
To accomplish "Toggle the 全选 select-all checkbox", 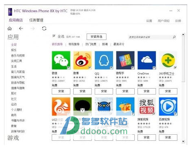I will pyautogui.click(x=54, y=36).
